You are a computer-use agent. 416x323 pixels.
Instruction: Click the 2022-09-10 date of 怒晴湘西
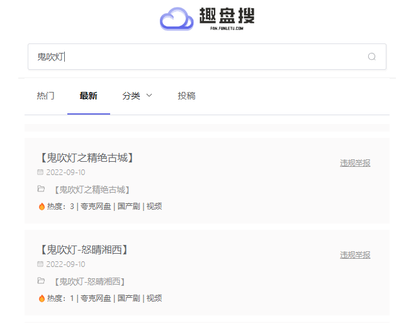point(65,264)
